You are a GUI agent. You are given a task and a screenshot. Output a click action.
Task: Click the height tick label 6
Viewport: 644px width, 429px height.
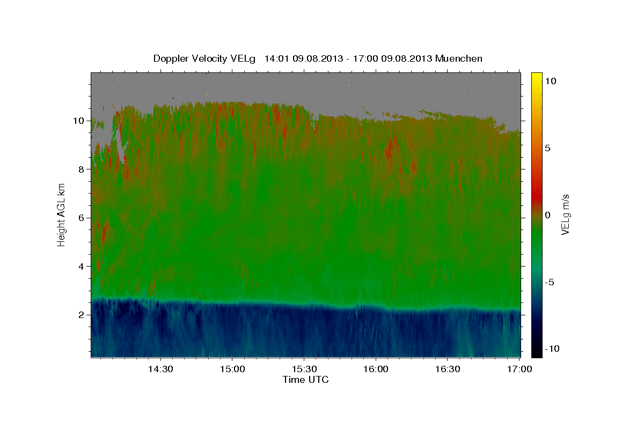[x=82, y=218]
